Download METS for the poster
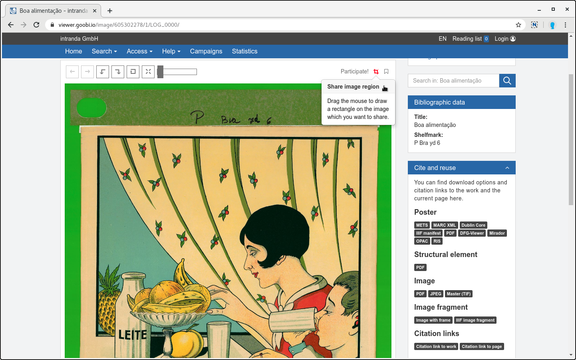 pyautogui.click(x=422, y=225)
